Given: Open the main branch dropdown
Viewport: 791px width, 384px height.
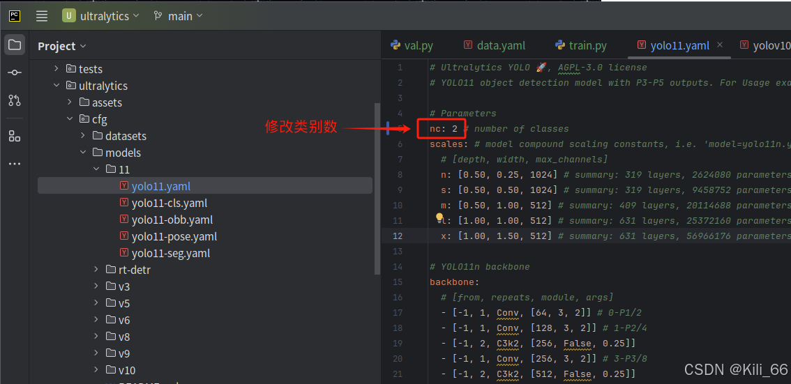Looking at the screenshot, I should click(x=185, y=16).
